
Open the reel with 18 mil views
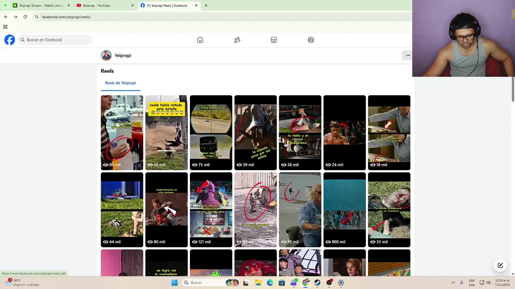[x=389, y=132]
